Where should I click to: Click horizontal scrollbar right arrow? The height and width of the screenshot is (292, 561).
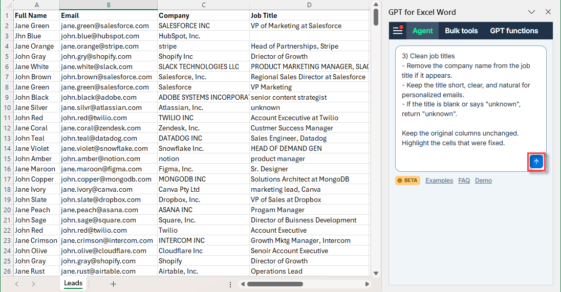366,284
